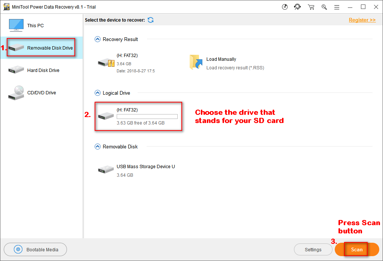Open the support/feedback headset icon
The width and height of the screenshot is (383, 261).
click(x=297, y=7)
